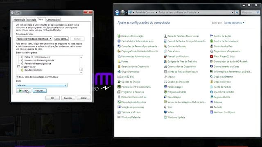Open Fontes icon in Control Panel
The image size is (262, 147).
click(x=119, y=62)
